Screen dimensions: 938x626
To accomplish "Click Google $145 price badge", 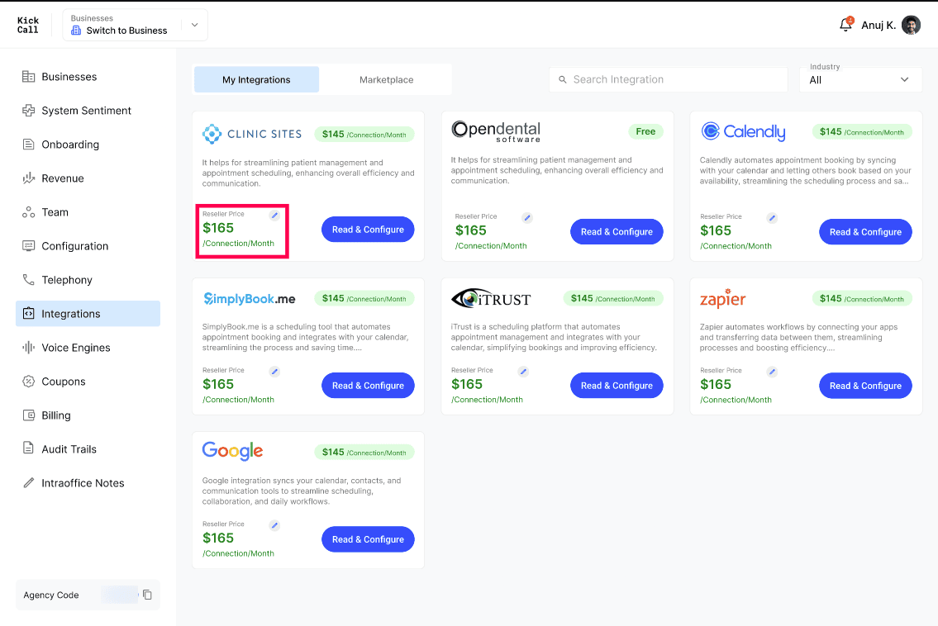I will [x=364, y=453].
